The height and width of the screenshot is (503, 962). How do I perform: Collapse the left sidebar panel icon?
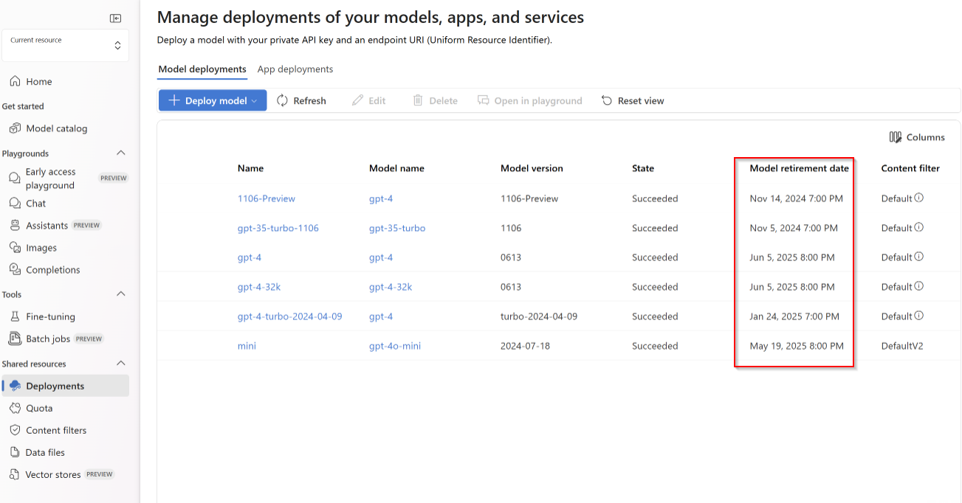pos(115,18)
